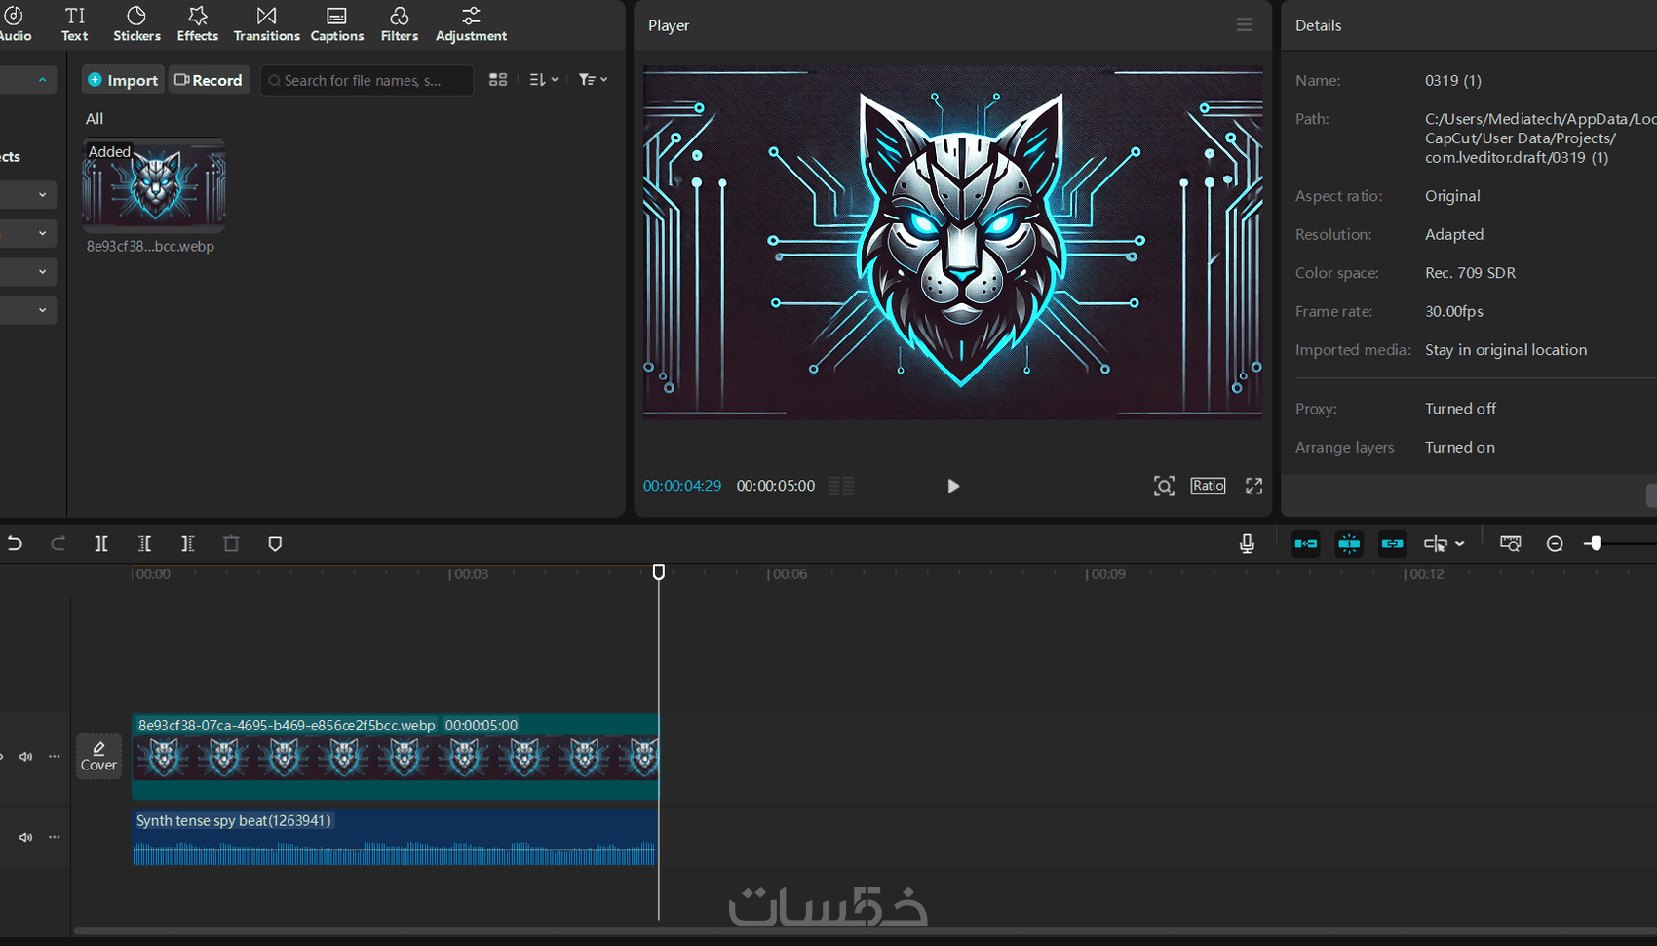The height and width of the screenshot is (946, 1657).
Task: Add a marker with the shield icon
Action: (275, 544)
